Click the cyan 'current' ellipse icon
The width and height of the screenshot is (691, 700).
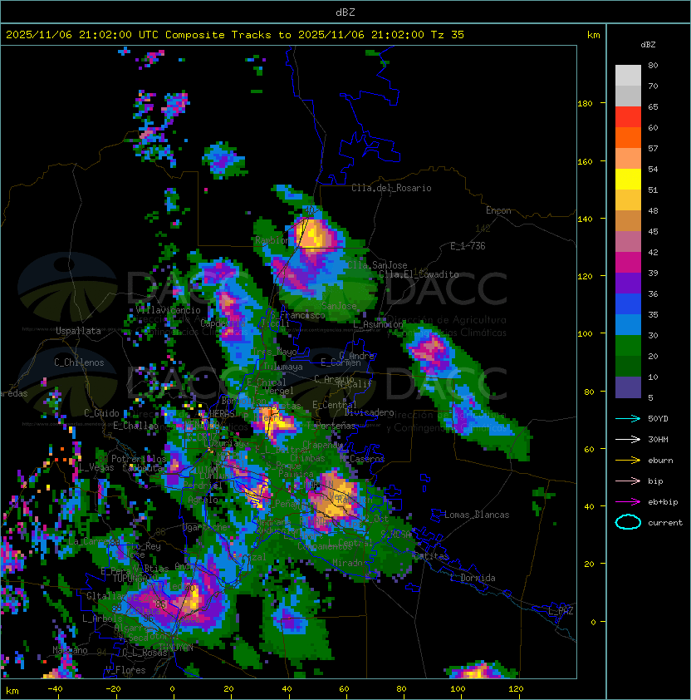(628, 522)
